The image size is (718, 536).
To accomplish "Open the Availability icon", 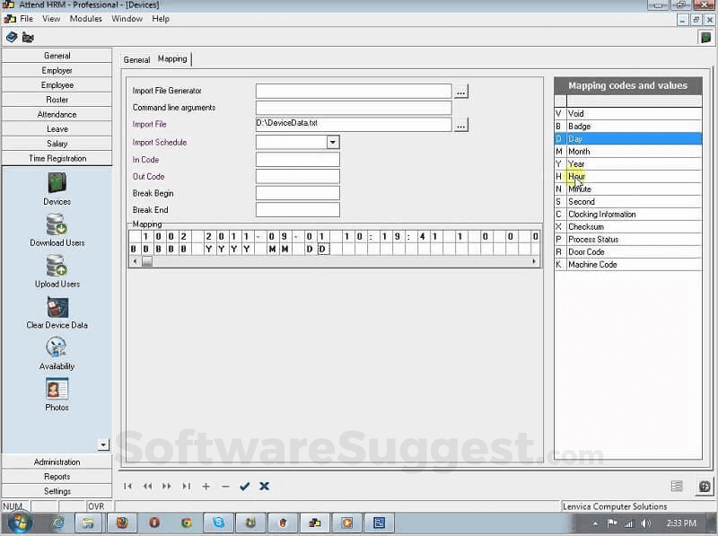I will click(57, 347).
